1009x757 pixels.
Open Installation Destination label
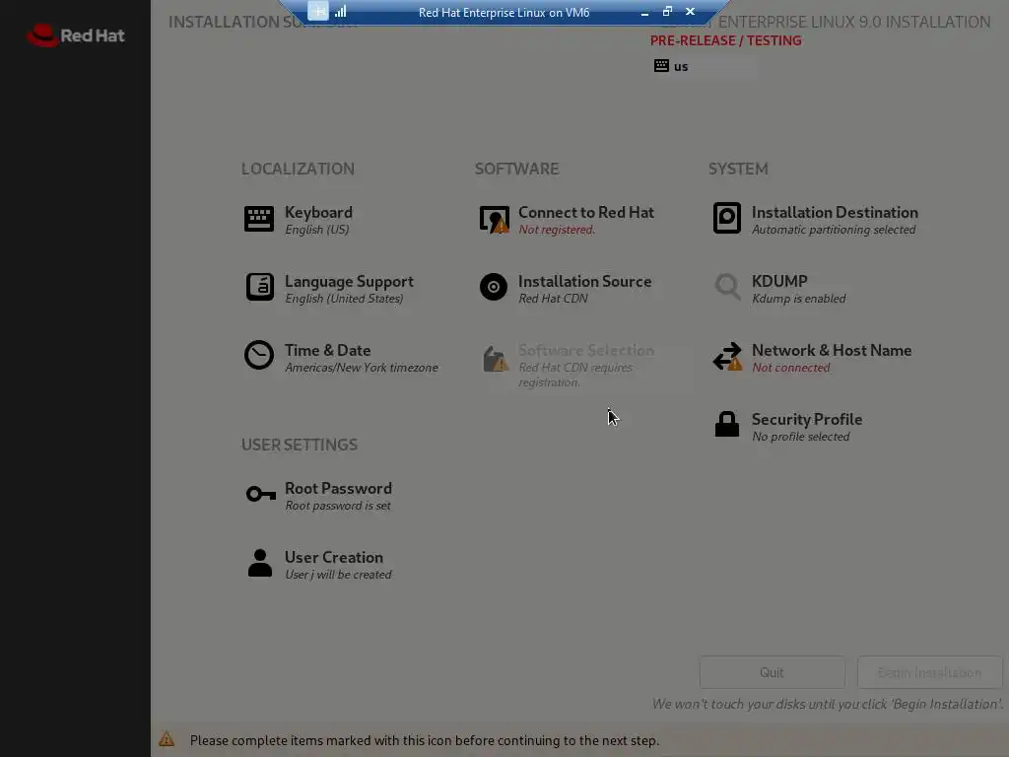pyautogui.click(x=835, y=213)
